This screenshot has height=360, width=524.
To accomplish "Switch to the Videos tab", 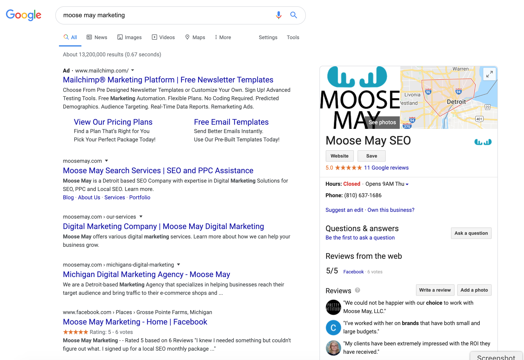I will point(163,37).
